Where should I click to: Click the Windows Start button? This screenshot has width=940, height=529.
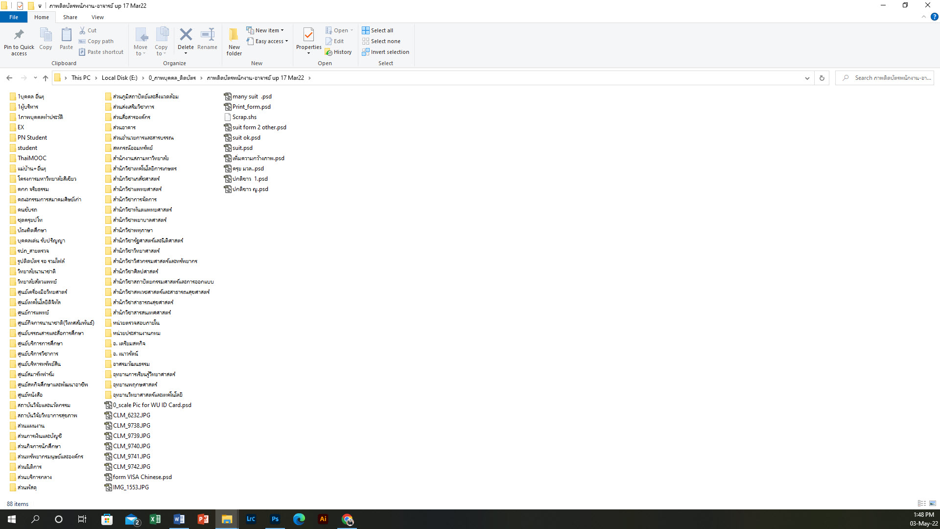tap(12, 519)
